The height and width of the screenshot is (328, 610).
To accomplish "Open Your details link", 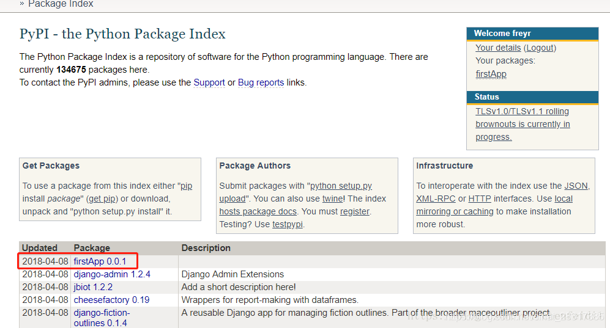I will tap(498, 48).
